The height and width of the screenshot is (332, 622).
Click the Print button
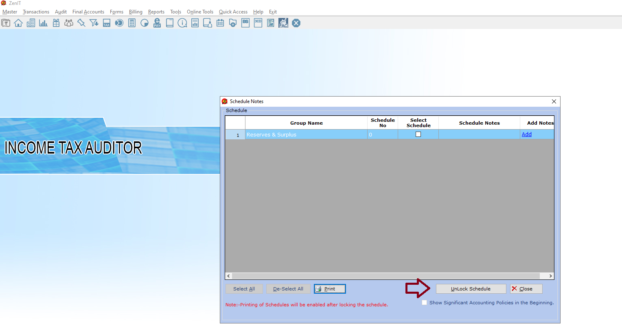[x=330, y=289]
